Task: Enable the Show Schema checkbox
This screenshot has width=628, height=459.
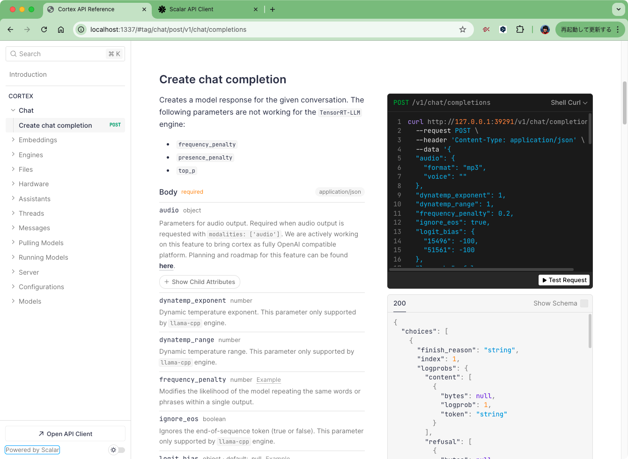Action: [584, 303]
